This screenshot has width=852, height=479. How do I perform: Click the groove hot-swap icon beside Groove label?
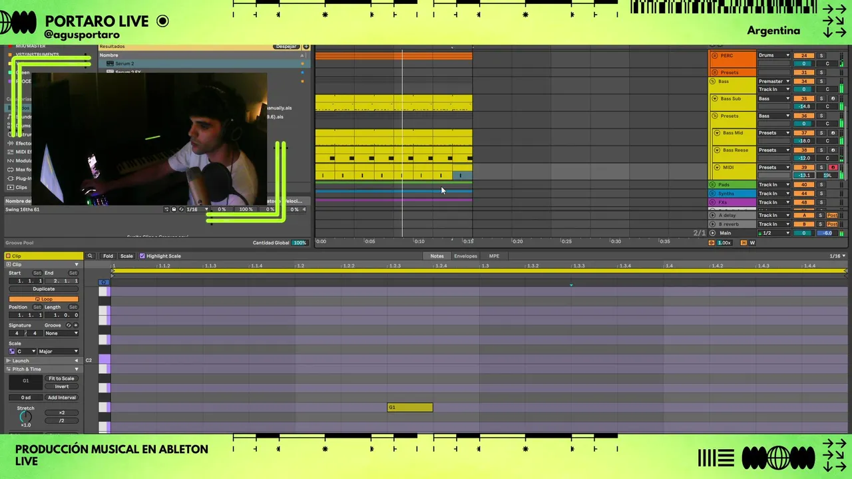point(68,325)
